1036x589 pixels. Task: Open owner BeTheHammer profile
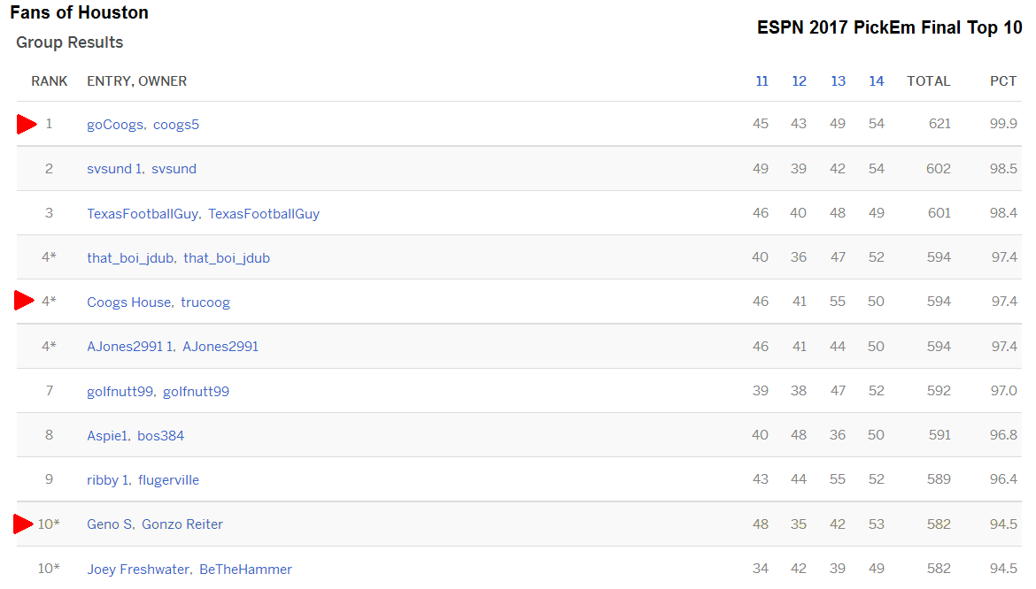pyautogui.click(x=246, y=570)
